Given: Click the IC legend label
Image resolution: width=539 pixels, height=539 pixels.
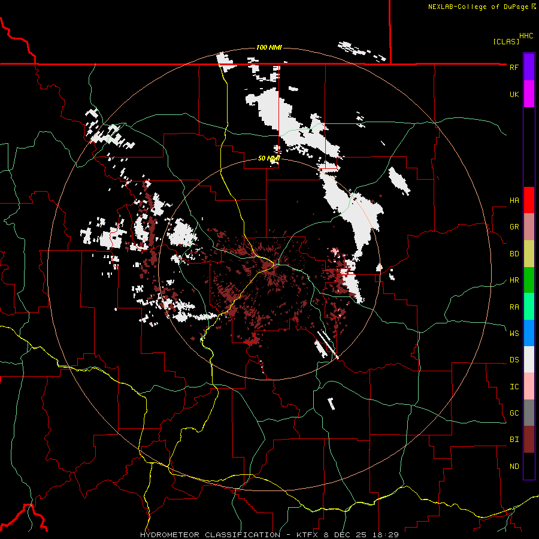Looking at the screenshot, I should point(514,386).
